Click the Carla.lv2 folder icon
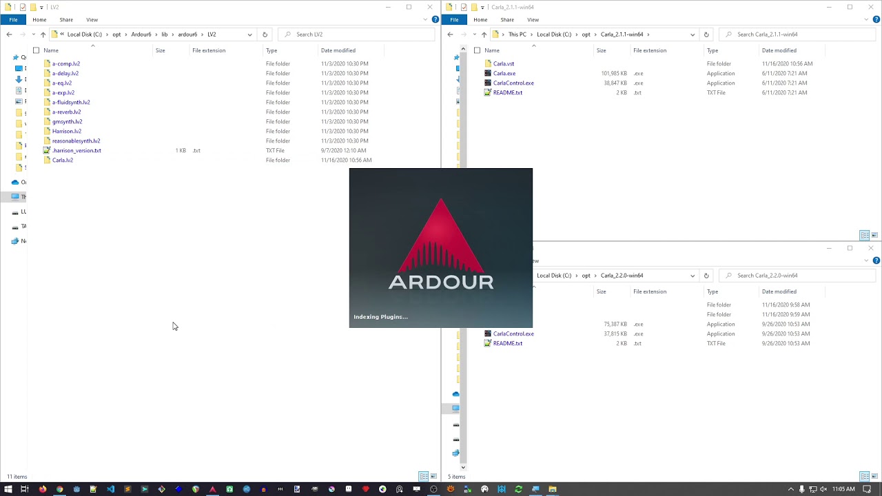The image size is (882, 496). click(x=47, y=160)
